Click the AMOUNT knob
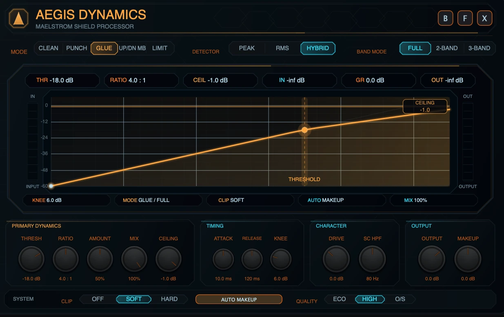The image size is (504, 317). click(100, 259)
